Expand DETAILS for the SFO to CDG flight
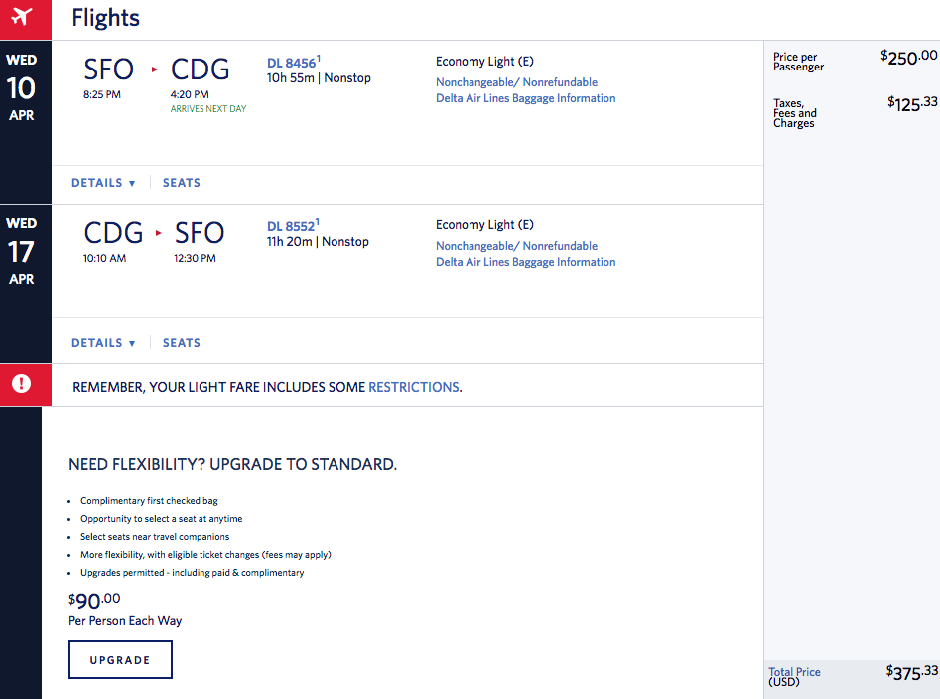 (x=103, y=183)
